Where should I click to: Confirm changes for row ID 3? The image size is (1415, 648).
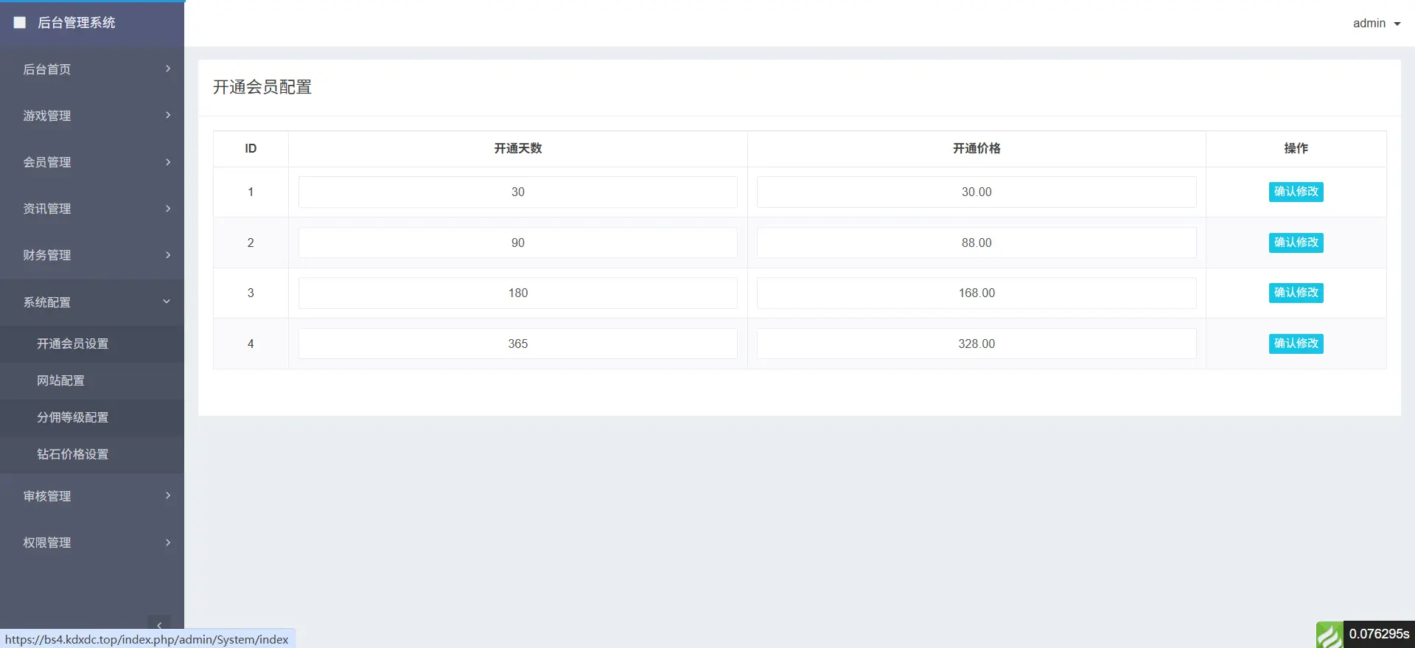pyautogui.click(x=1296, y=293)
